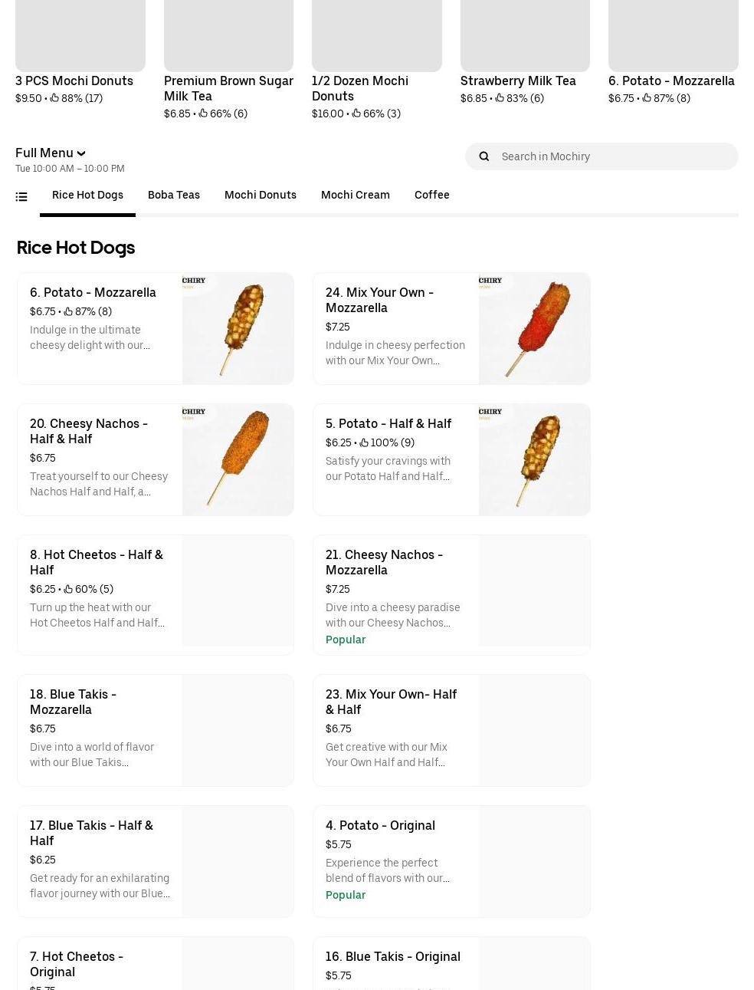This screenshot has width=754, height=990.
Task: Click thumbs-up icon on 8. Hot Cheetos Half & Half
Action: pyautogui.click(x=68, y=589)
